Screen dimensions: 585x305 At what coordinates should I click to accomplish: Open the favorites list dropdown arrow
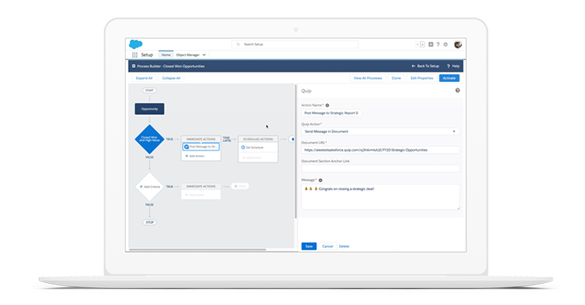pos(423,45)
